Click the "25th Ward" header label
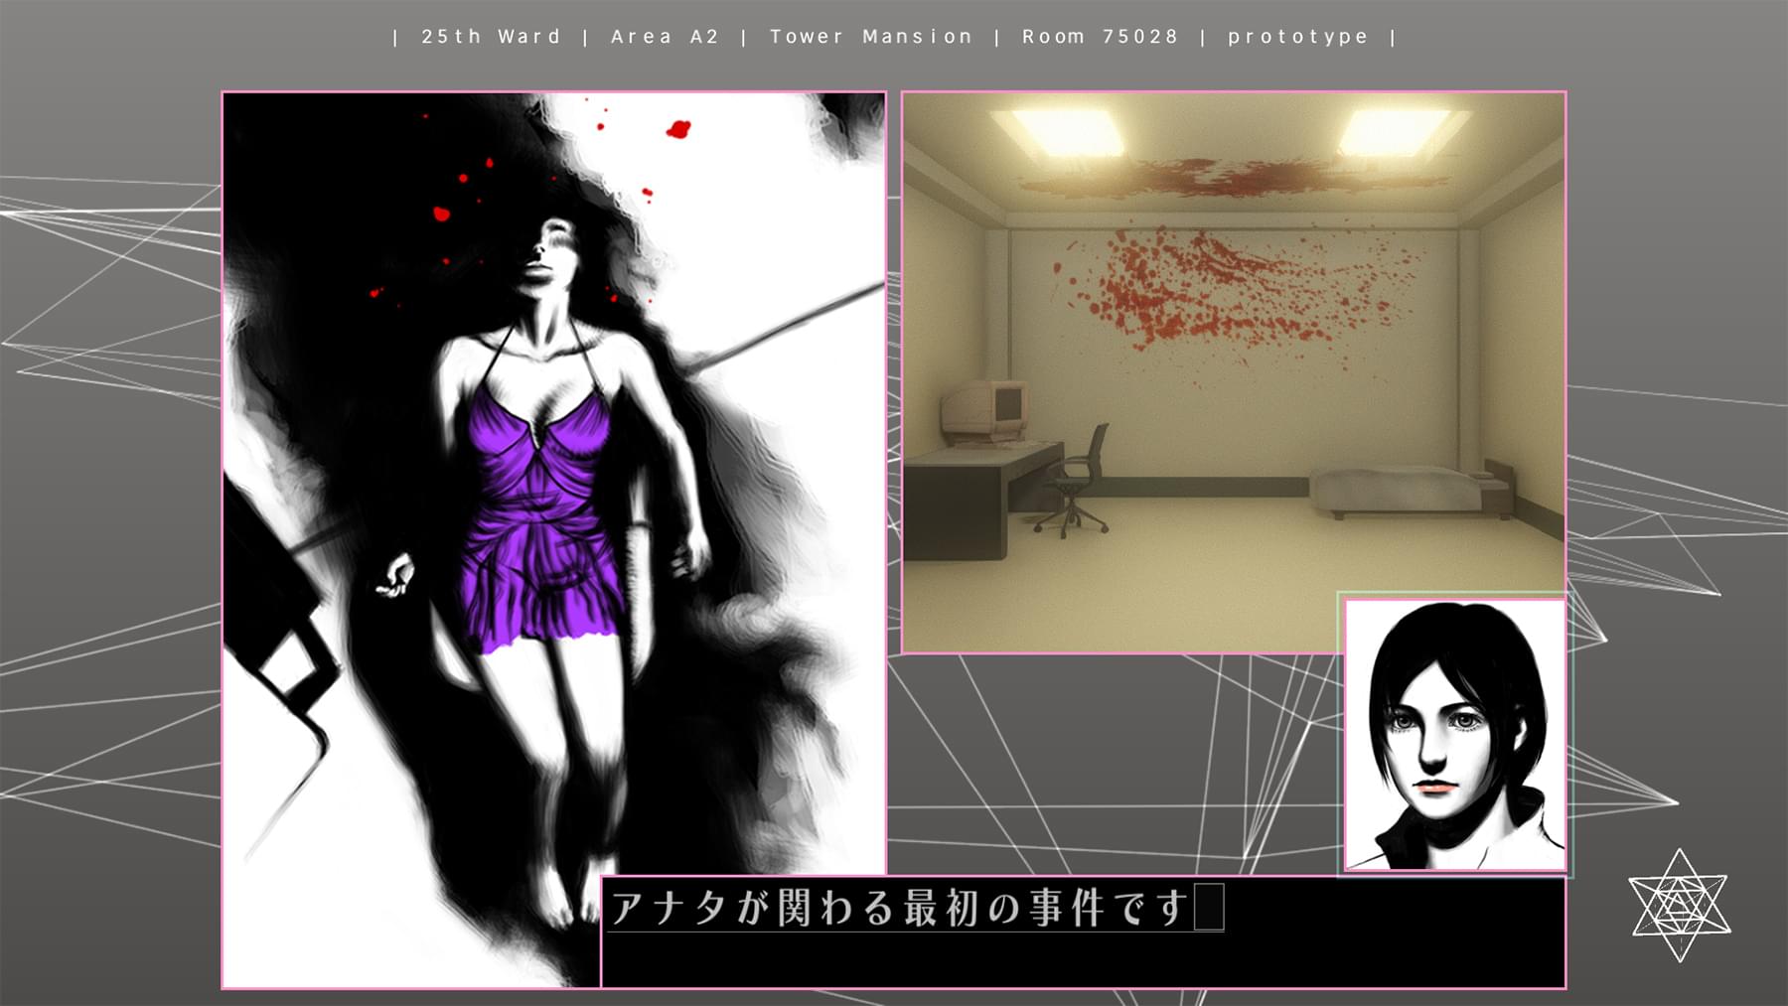This screenshot has width=1788, height=1006. [491, 37]
